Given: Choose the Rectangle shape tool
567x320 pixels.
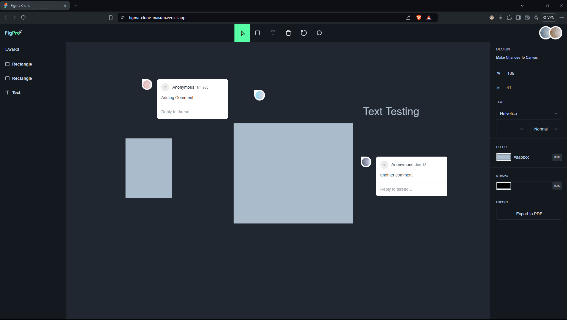Looking at the screenshot, I should point(258,33).
